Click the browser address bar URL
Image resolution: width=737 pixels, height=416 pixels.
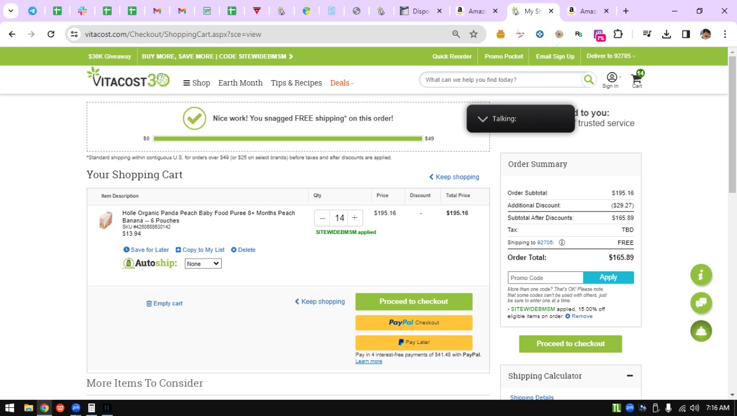pos(173,34)
